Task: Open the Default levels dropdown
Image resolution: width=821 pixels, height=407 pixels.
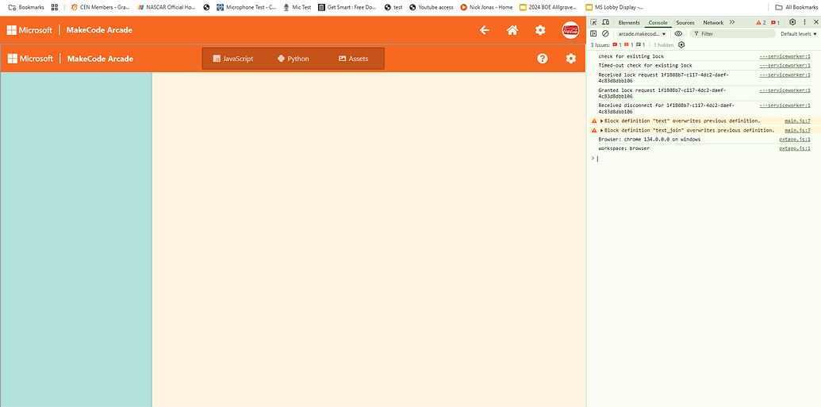Action: pos(799,33)
